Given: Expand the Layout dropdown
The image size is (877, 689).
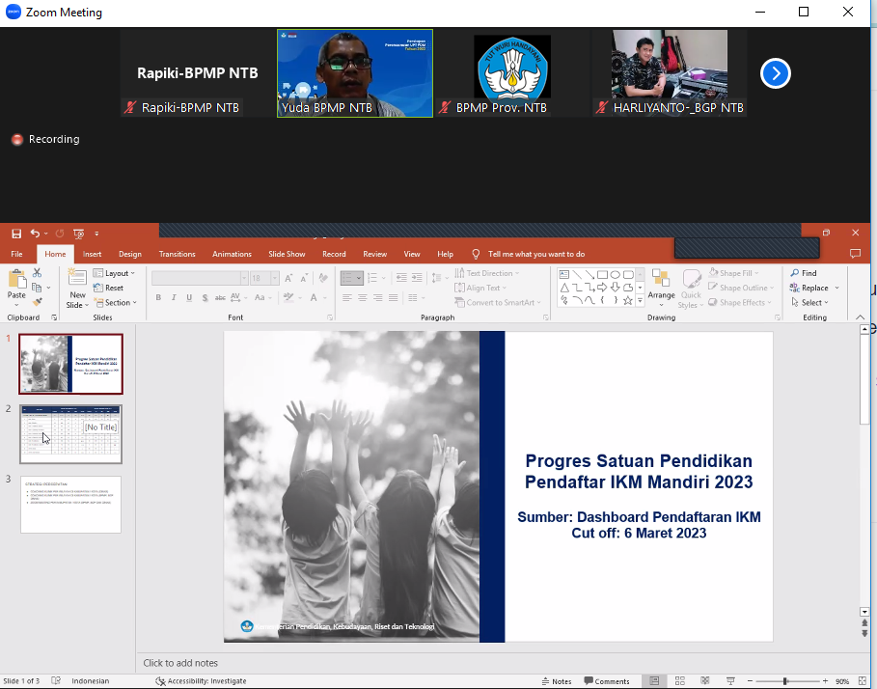Looking at the screenshot, I should (x=114, y=273).
